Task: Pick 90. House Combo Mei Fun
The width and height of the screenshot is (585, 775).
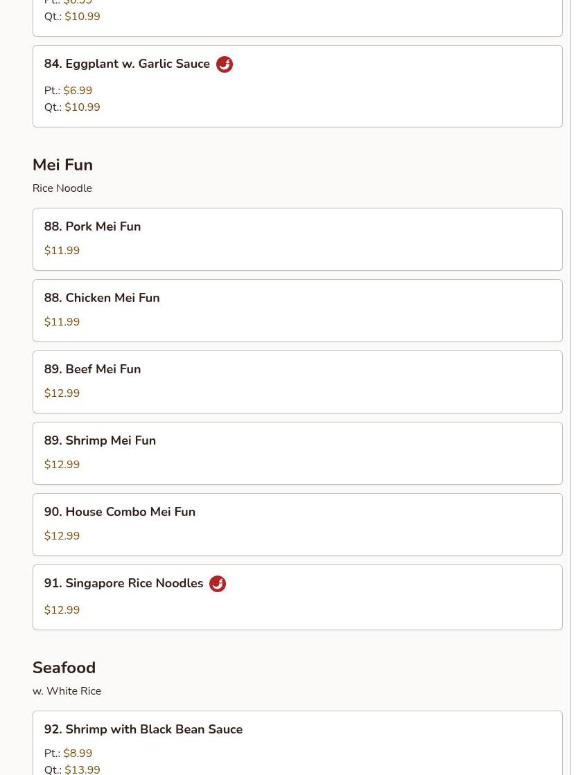Action: click(297, 524)
